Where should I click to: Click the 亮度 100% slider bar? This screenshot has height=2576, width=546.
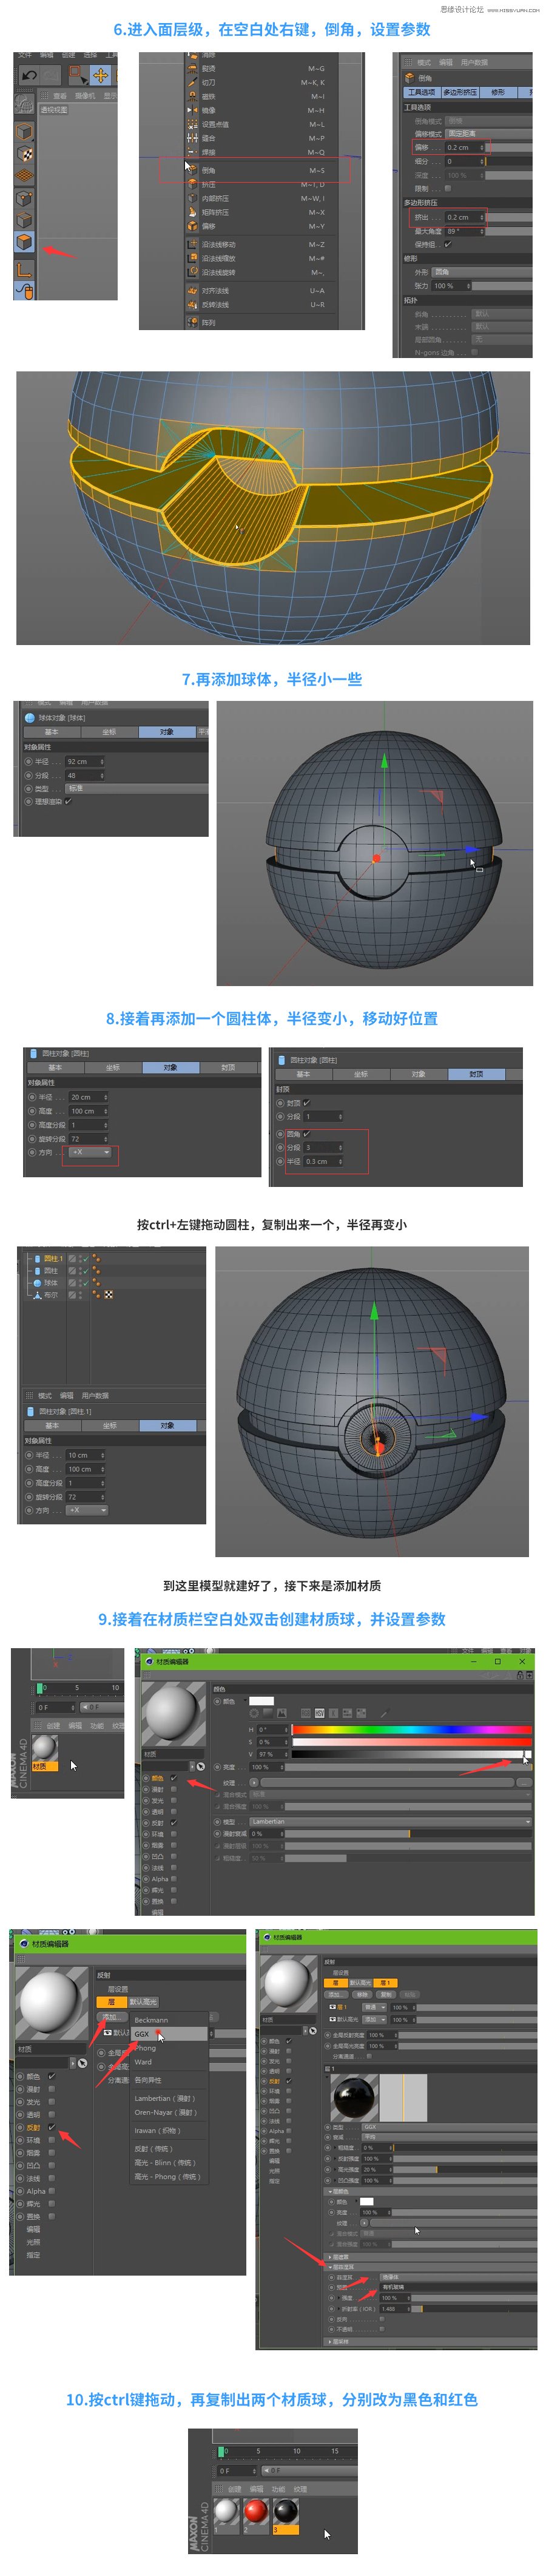[x=408, y=1767]
